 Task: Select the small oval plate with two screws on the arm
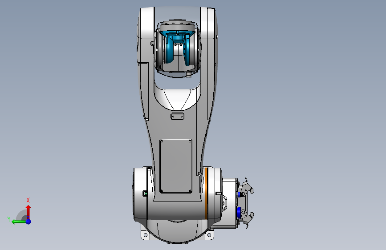point(177,117)
